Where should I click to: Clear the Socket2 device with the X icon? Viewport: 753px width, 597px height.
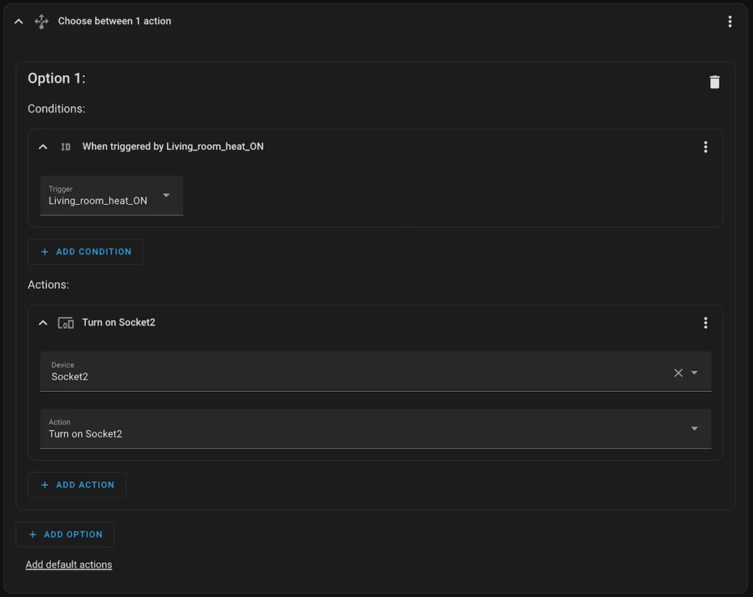(x=678, y=373)
